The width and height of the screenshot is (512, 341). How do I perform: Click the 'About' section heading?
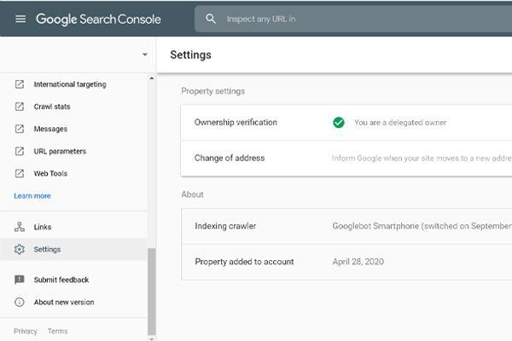[192, 194]
